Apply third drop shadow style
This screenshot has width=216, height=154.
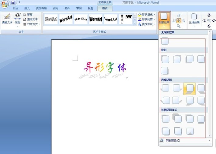[190, 59]
